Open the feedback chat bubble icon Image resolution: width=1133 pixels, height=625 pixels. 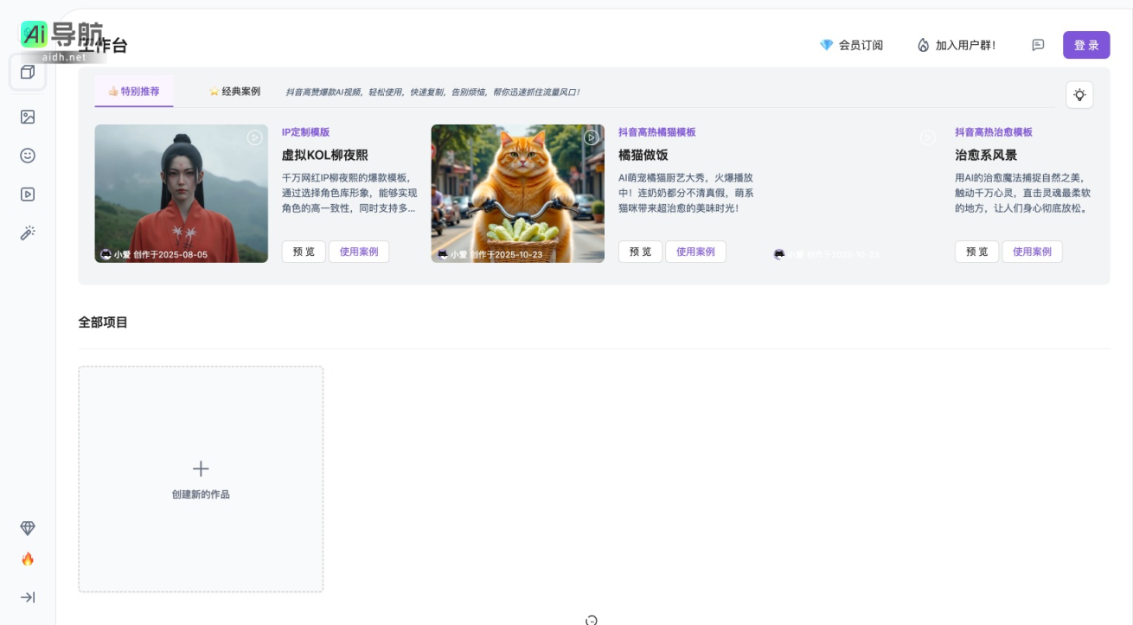tap(1038, 45)
